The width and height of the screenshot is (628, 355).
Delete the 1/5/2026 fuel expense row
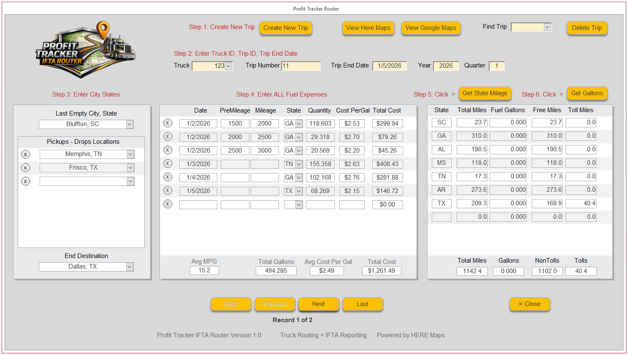coord(168,191)
